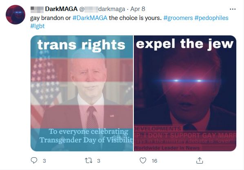The height and width of the screenshot is (170, 244).
Task: Like the tweet with the heart icon
Action: (143, 161)
